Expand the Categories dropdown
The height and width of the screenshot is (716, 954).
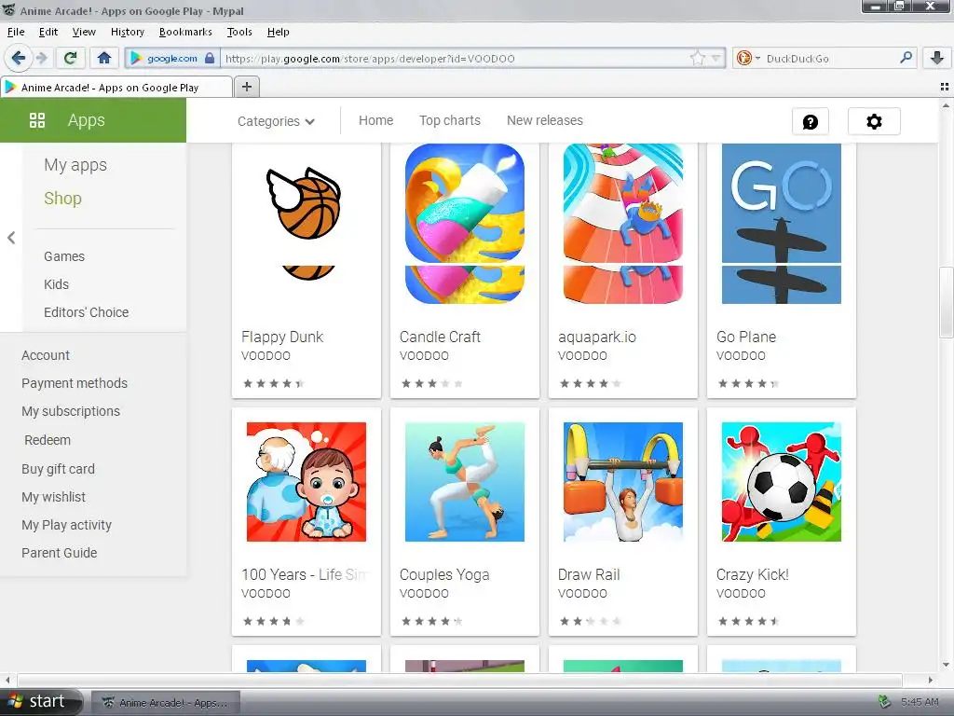point(276,121)
